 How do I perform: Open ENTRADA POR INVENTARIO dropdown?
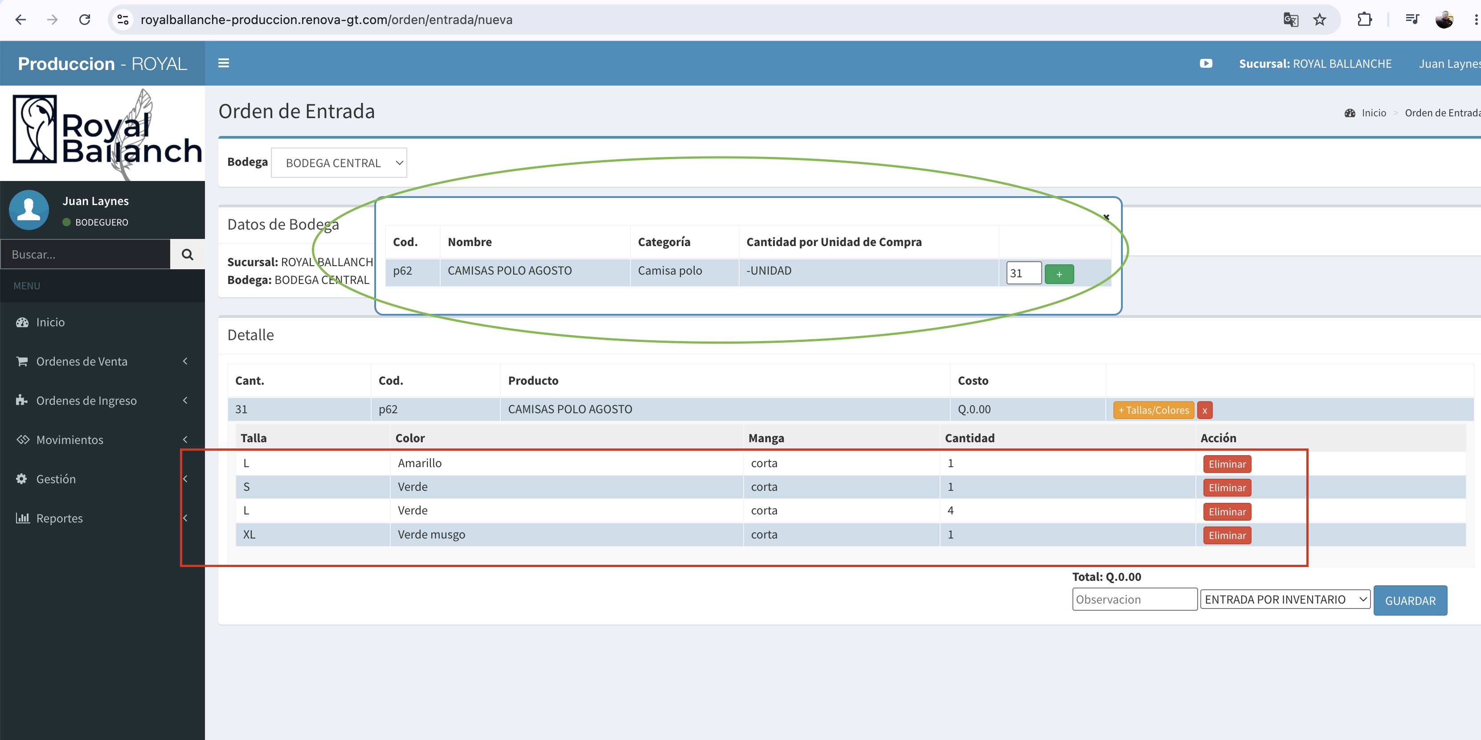coord(1285,599)
